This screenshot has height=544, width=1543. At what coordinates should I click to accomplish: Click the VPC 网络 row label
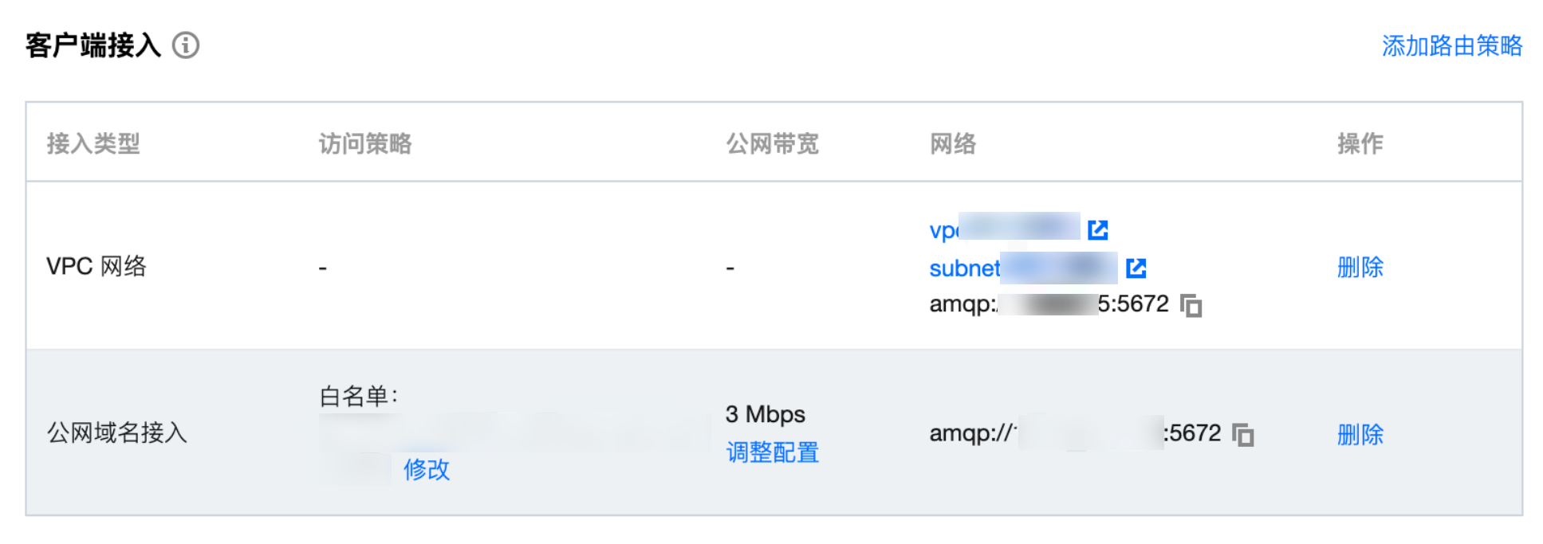pos(96,266)
